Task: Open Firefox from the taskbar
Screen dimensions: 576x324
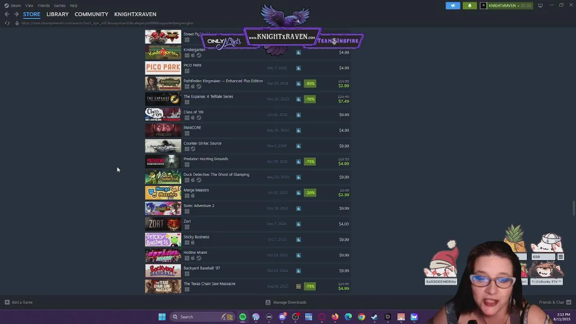Action: [335, 317]
